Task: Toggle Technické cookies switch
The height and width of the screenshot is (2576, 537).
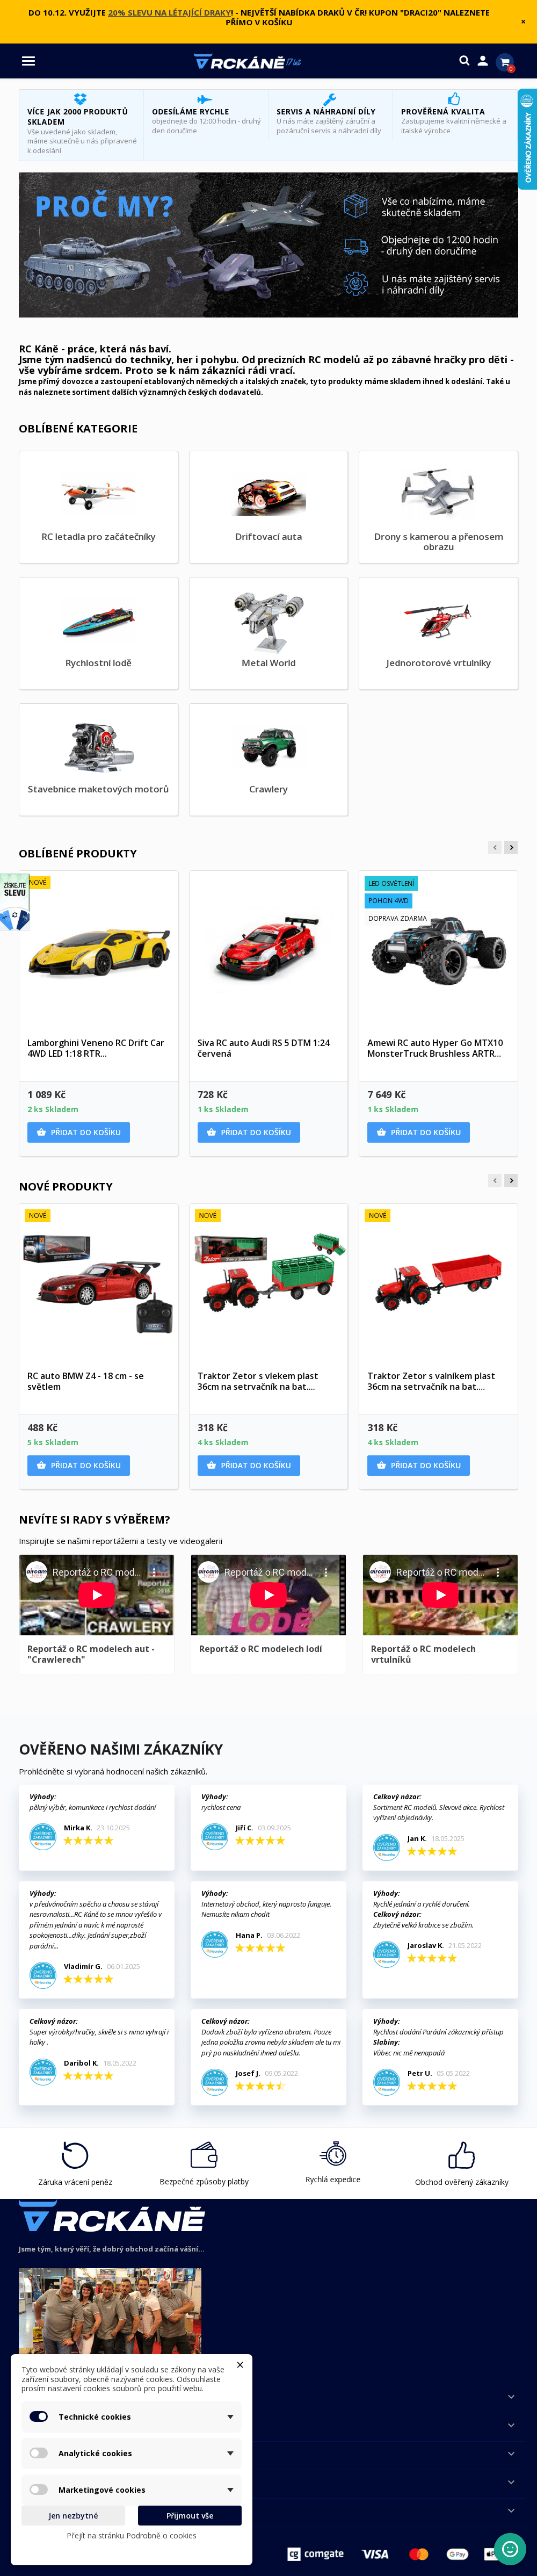Action: 39,2416
